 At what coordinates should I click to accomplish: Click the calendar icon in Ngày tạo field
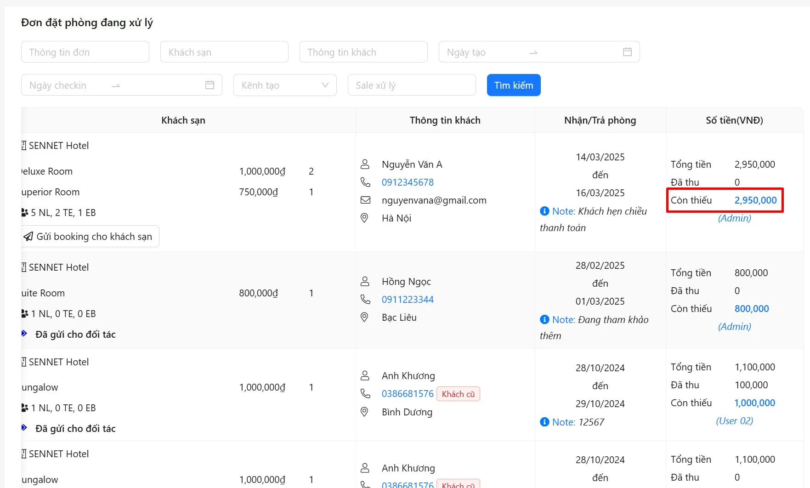pos(627,52)
